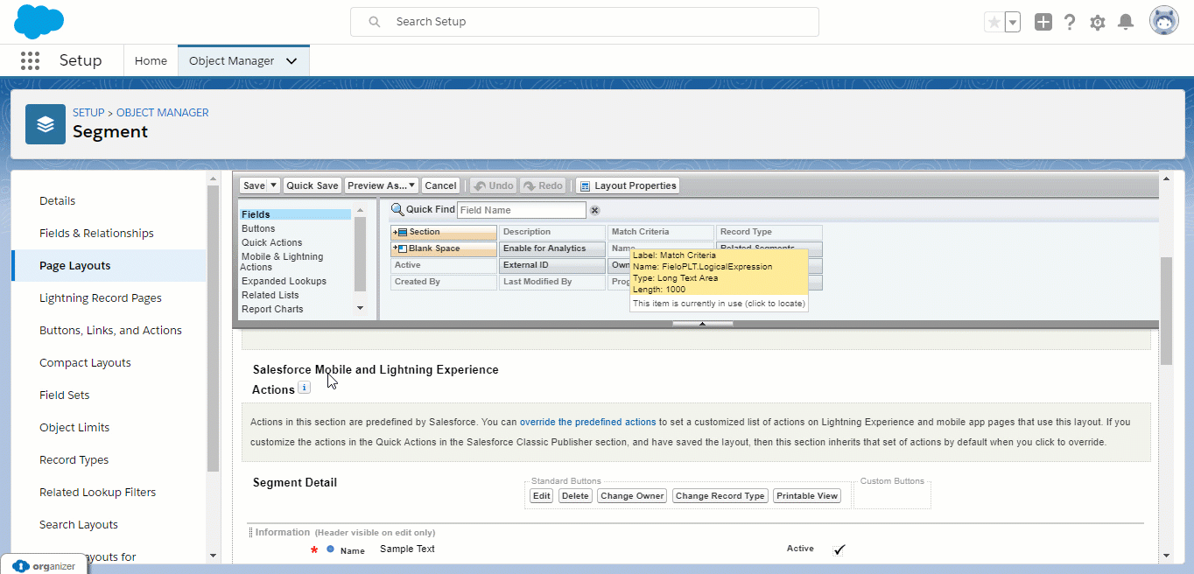
Task: Click the External ID palette field
Action: point(552,265)
